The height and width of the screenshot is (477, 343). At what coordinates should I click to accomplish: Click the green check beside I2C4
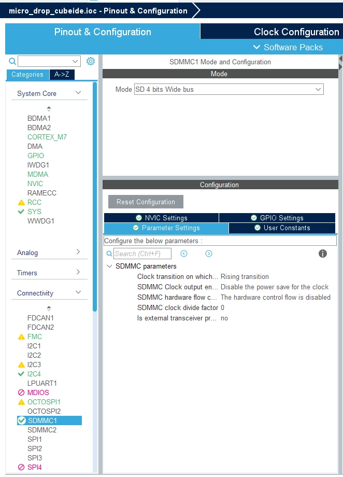(x=21, y=374)
